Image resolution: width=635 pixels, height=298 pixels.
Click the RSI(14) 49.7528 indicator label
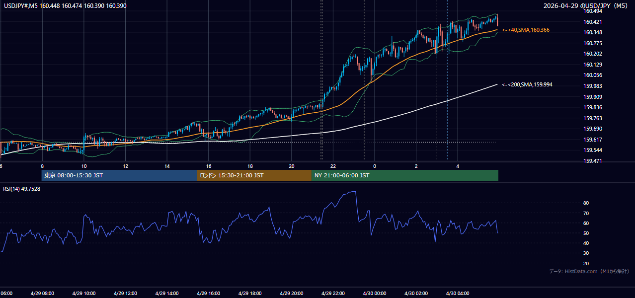click(x=22, y=189)
